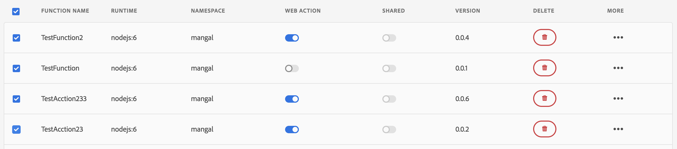The width and height of the screenshot is (677, 149).
Task: Open more options for TestFunction2
Action: [x=618, y=37]
